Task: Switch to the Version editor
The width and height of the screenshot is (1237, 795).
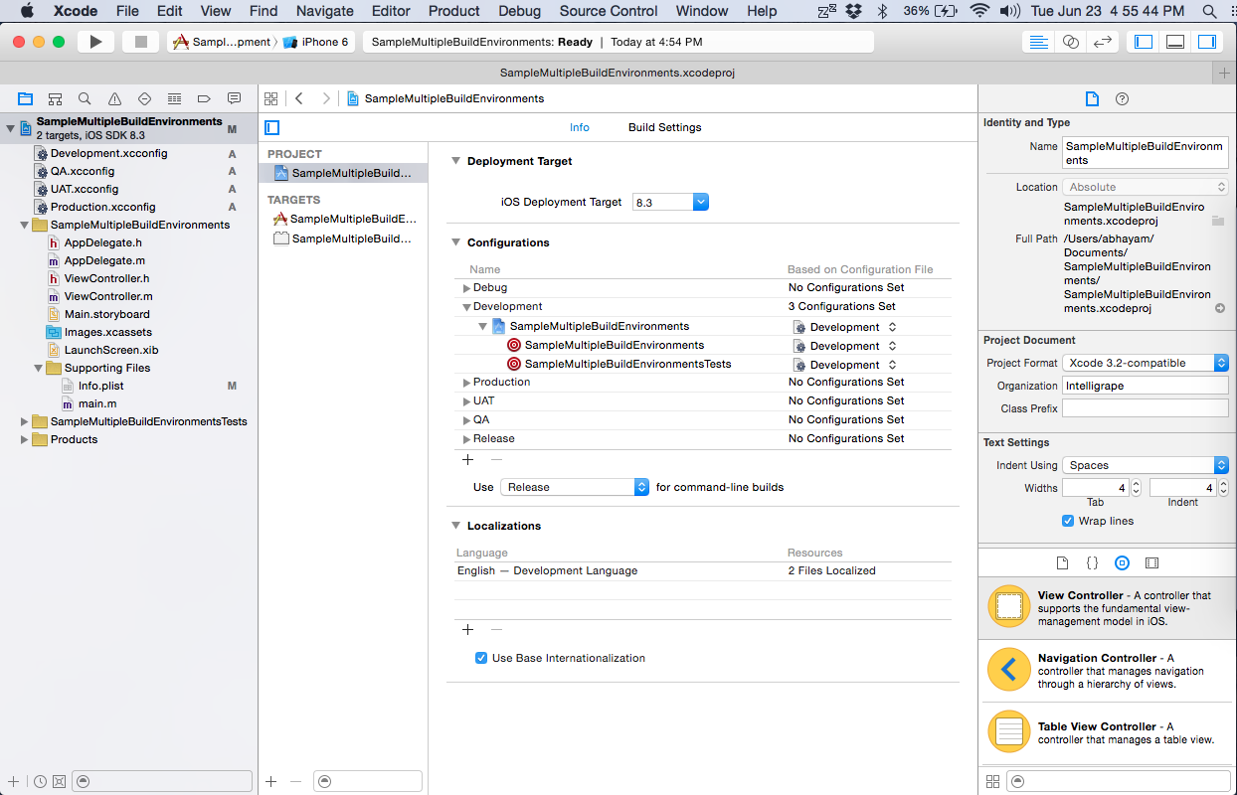Action: tap(1102, 42)
